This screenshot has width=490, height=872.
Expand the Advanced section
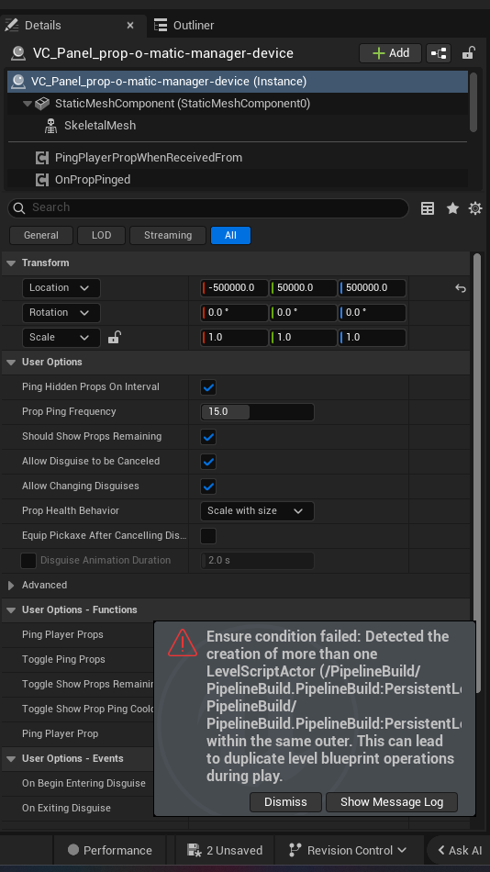pyautogui.click(x=11, y=585)
